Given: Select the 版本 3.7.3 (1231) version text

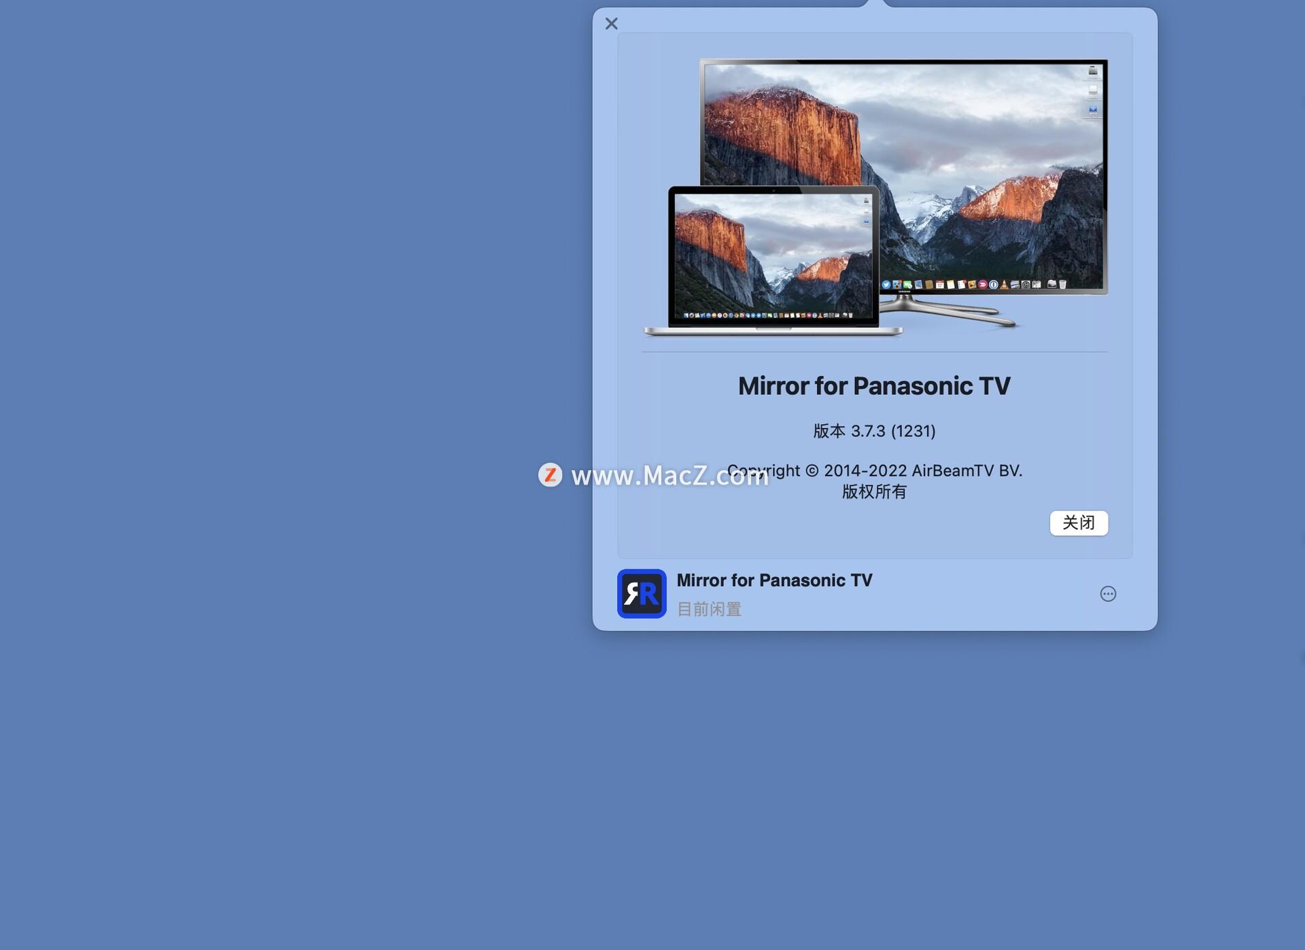Looking at the screenshot, I should click(x=875, y=431).
